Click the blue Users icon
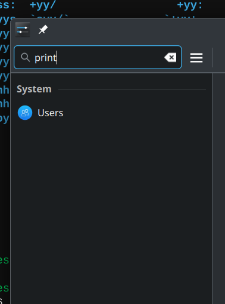Screen dimensions: 225x304 tap(25, 113)
